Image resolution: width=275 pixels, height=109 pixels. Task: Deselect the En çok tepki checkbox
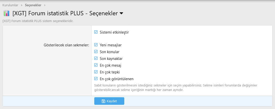96,72
